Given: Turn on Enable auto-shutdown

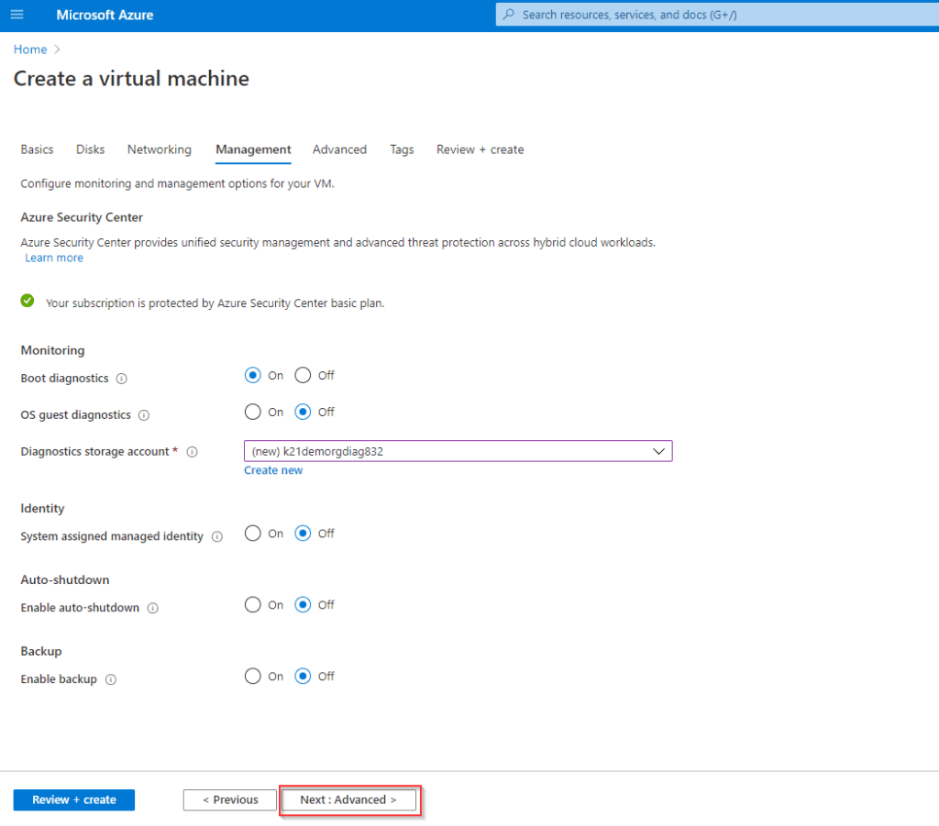Looking at the screenshot, I should coord(252,604).
